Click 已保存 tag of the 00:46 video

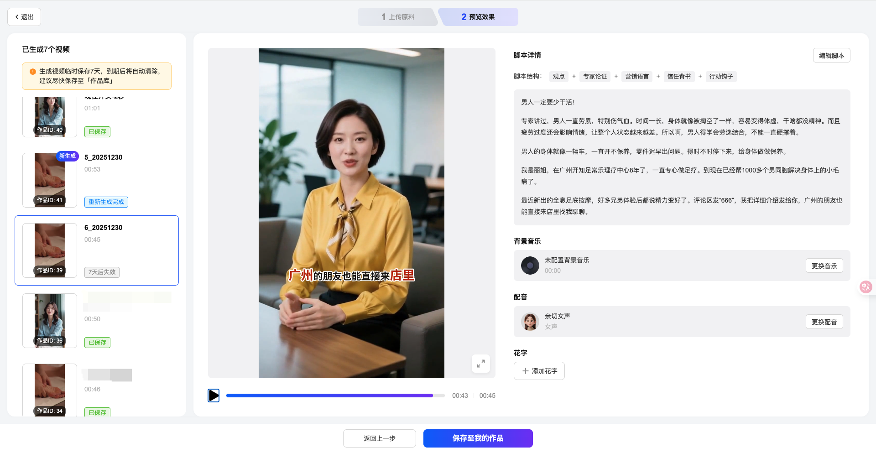[x=97, y=412]
